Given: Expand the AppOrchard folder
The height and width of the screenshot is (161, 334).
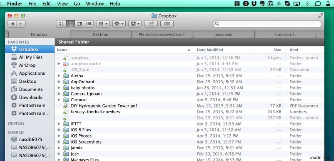Looking at the screenshot, I should (x=59, y=82).
